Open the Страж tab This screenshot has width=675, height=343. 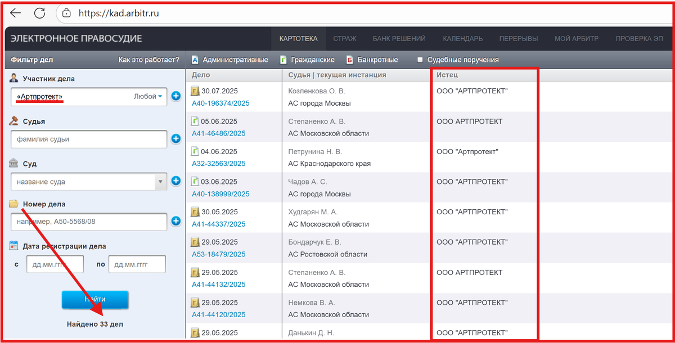point(345,39)
